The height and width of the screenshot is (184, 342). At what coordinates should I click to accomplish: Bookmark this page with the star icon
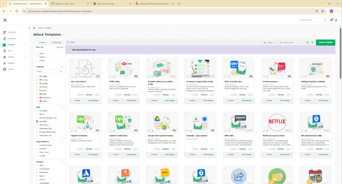tap(323, 11)
